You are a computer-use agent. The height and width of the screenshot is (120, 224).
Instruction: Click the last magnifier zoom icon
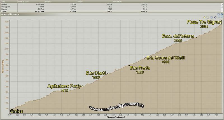pyautogui.click(x=222, y=17)
